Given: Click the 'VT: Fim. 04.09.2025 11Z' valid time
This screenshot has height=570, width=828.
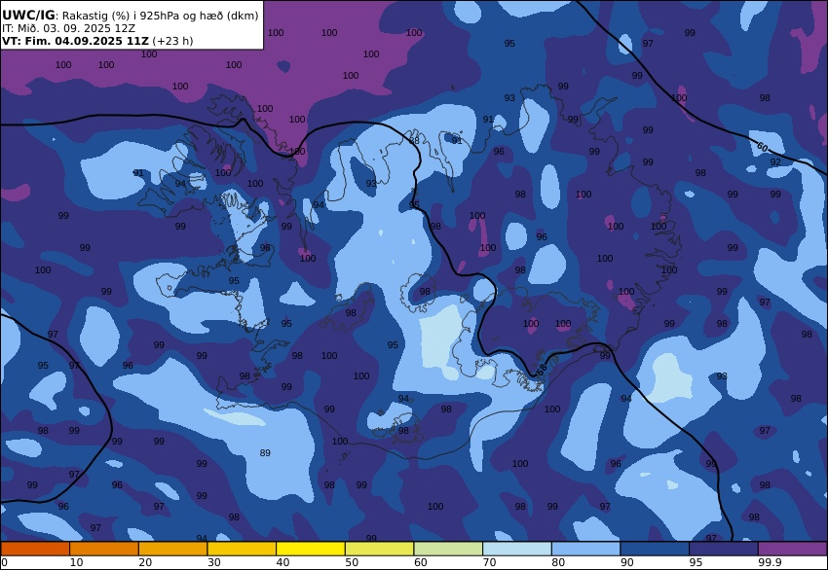Looking at the screenshot, I should [75, 41].
